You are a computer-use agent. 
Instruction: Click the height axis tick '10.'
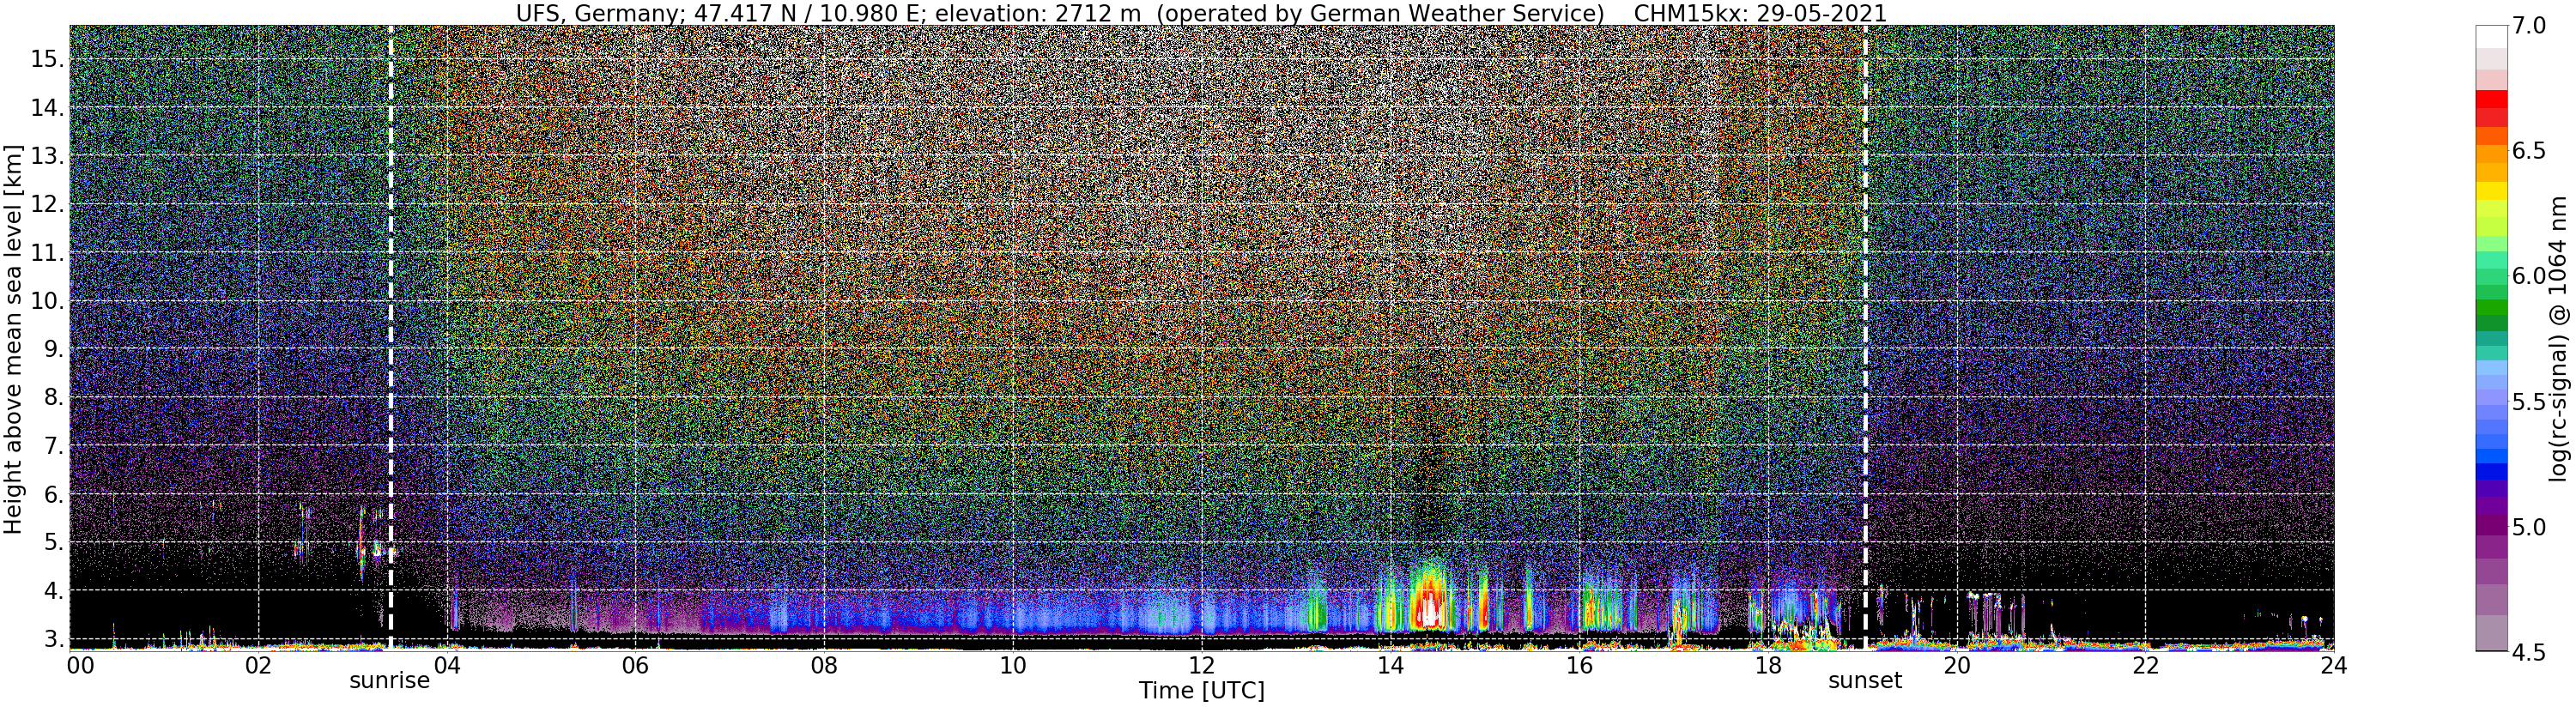point(48,301)
